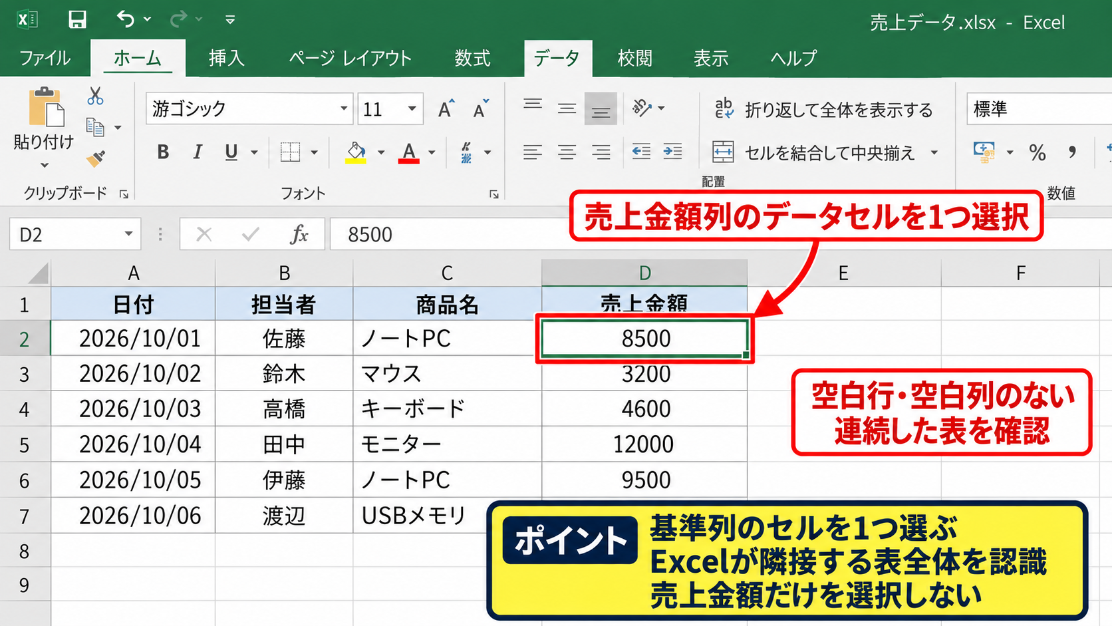Click the Undo arrow icon
This screenshot has height=626, width=1112.
[x=126, y=19]
